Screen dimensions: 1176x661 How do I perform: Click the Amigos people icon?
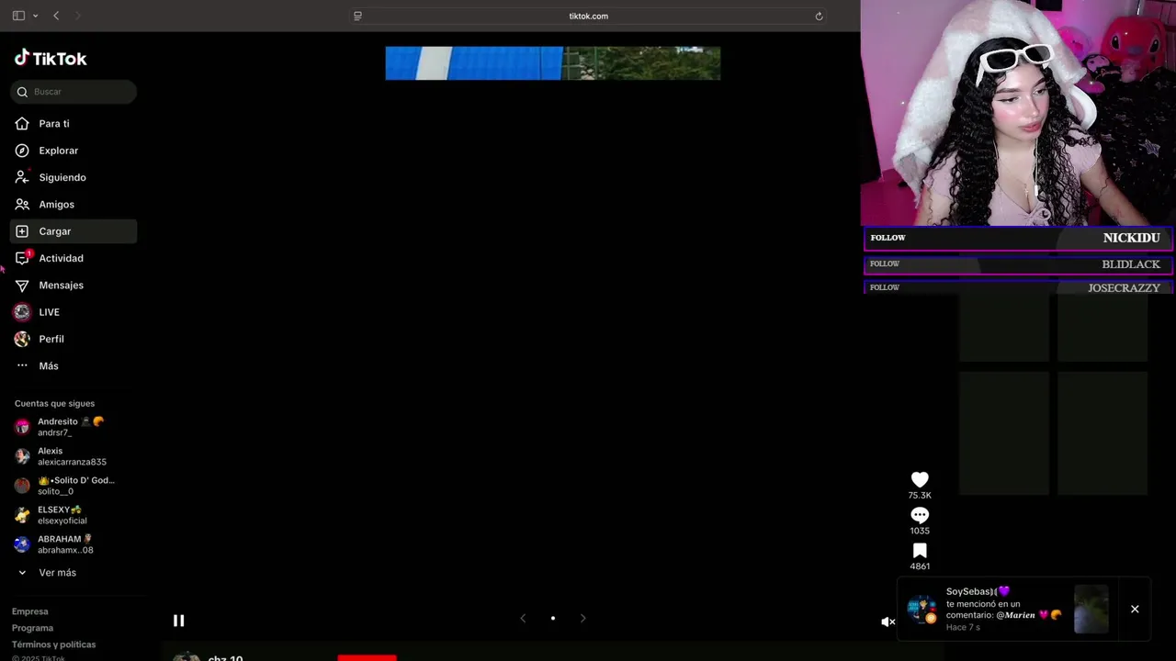(x=22, y=205)
